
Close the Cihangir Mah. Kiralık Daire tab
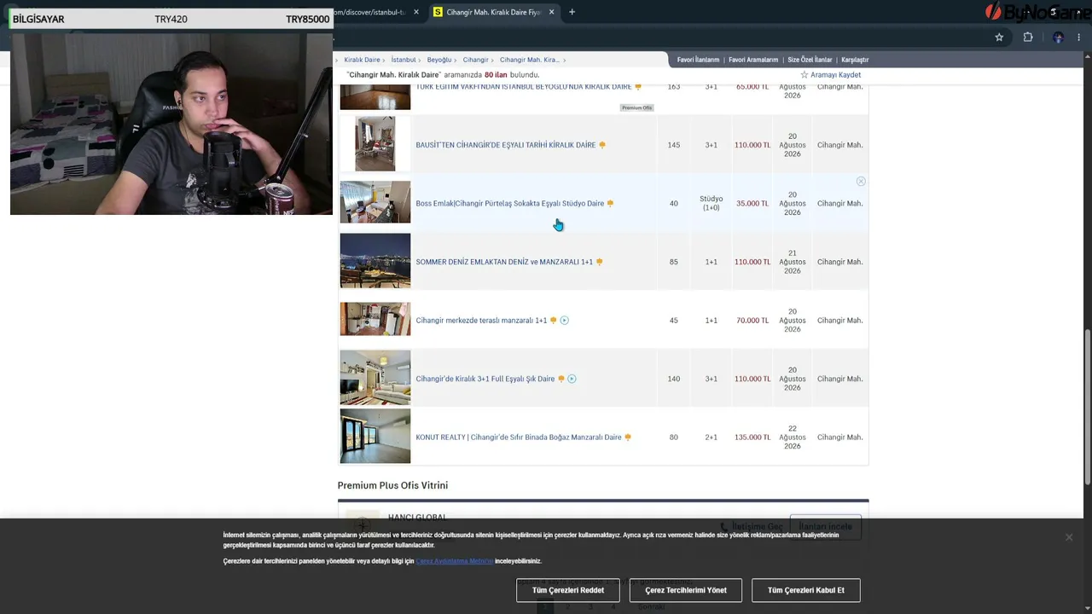[x=551, y=12]
